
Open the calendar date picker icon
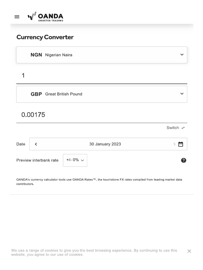click(x=181, y=144)
